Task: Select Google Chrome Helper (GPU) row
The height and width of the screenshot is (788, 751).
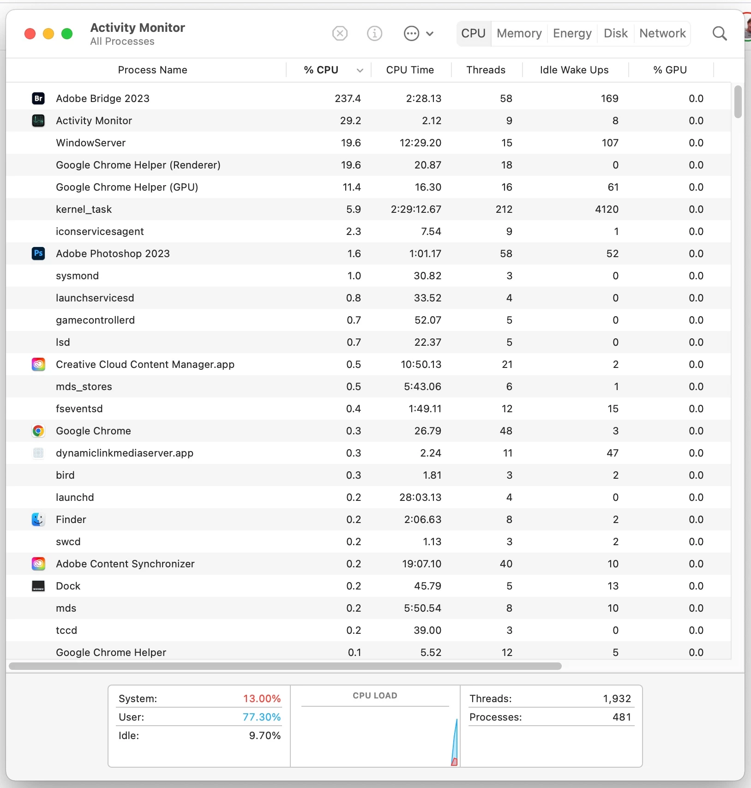Action: [368, 187]
